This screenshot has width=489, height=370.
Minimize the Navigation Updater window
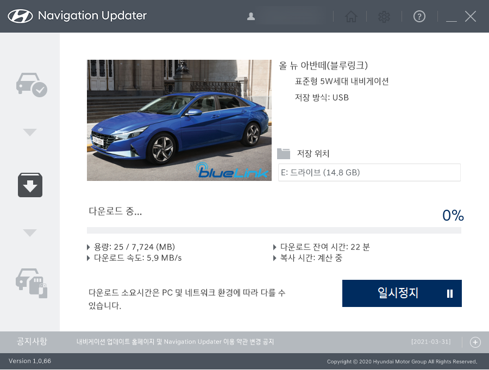(452, 21)
